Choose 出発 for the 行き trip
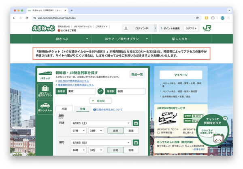 click(115, 131)
